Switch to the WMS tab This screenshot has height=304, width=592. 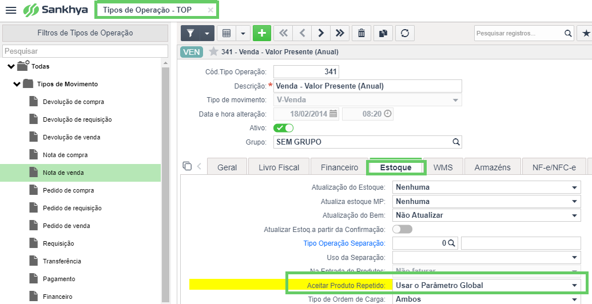coord(443,167)
